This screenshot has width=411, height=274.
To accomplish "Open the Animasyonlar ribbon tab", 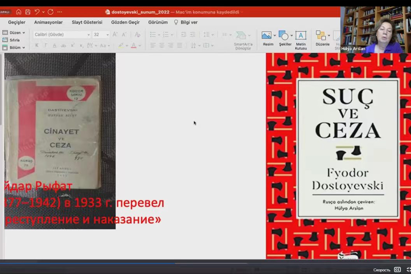I will click(x=48, y=22).
